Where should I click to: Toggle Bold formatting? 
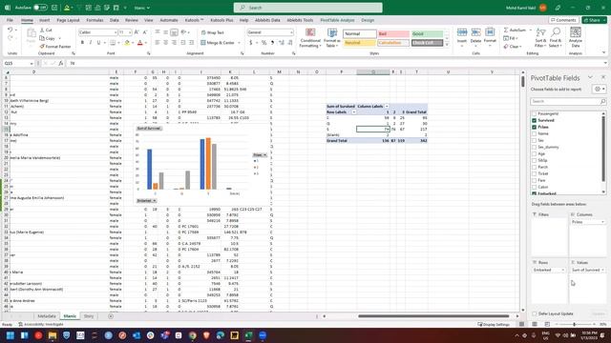(82, 42)
